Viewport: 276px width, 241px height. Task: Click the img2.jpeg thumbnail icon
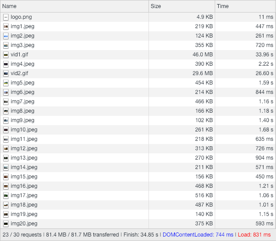point(6,36)
